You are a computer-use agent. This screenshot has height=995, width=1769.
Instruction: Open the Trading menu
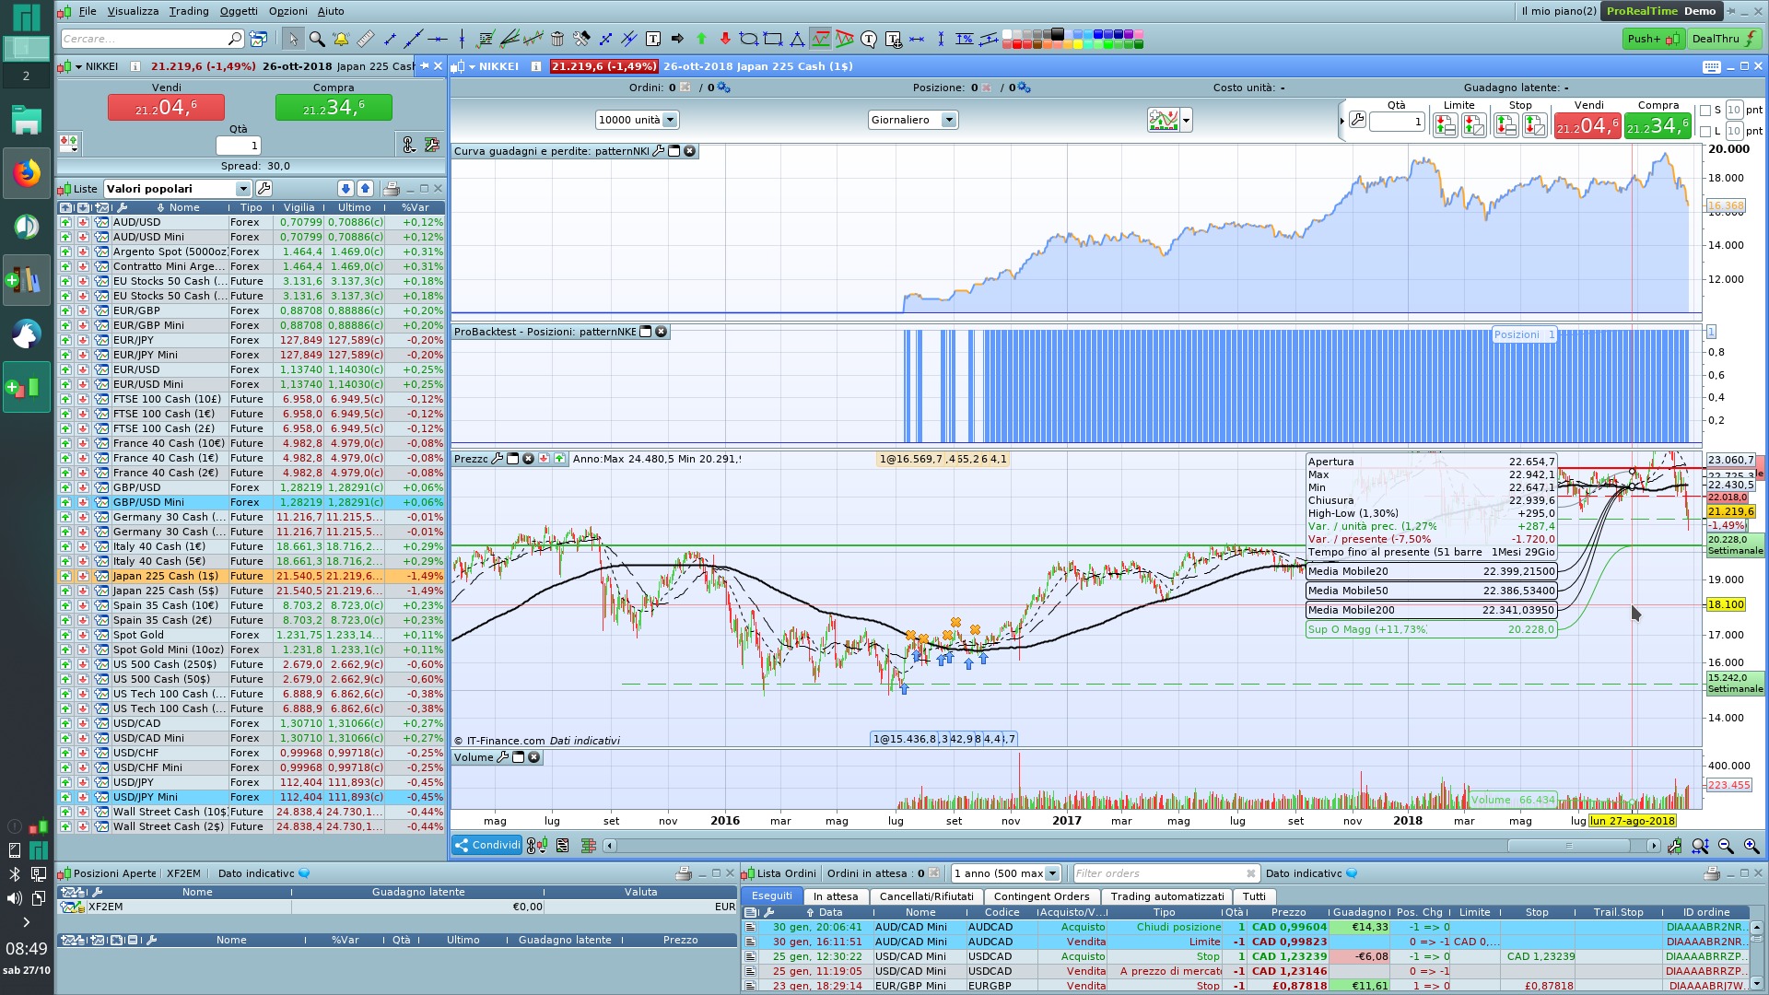(x=188, y=11)
